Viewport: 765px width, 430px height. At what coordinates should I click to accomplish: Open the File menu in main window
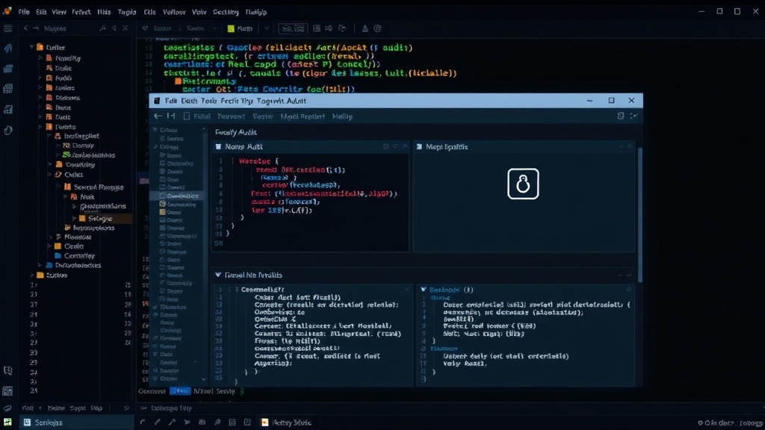pos(24,12)
